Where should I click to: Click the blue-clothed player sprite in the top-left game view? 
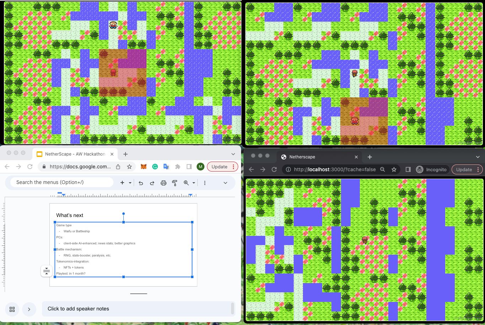[113, 25]
